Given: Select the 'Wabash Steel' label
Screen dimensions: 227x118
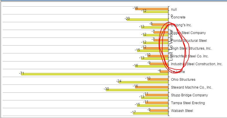Looking at the screenshot, I should click(x=182, y=111).
